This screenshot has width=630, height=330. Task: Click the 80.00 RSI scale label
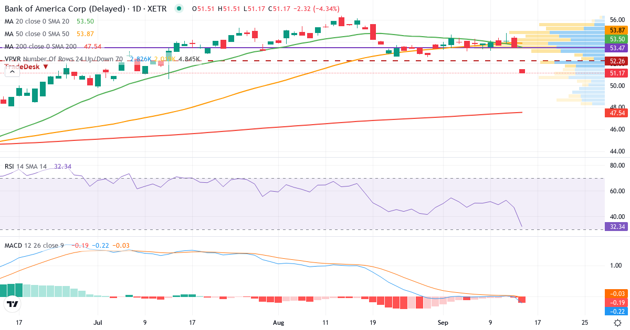point(618,165)
